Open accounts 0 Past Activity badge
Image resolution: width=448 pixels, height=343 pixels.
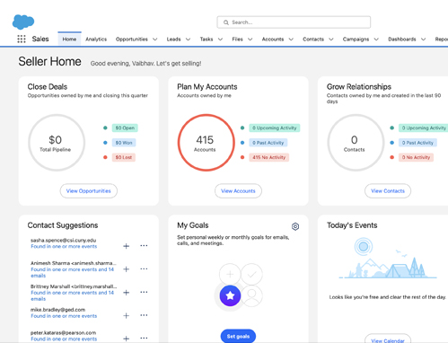click(268, 143)
